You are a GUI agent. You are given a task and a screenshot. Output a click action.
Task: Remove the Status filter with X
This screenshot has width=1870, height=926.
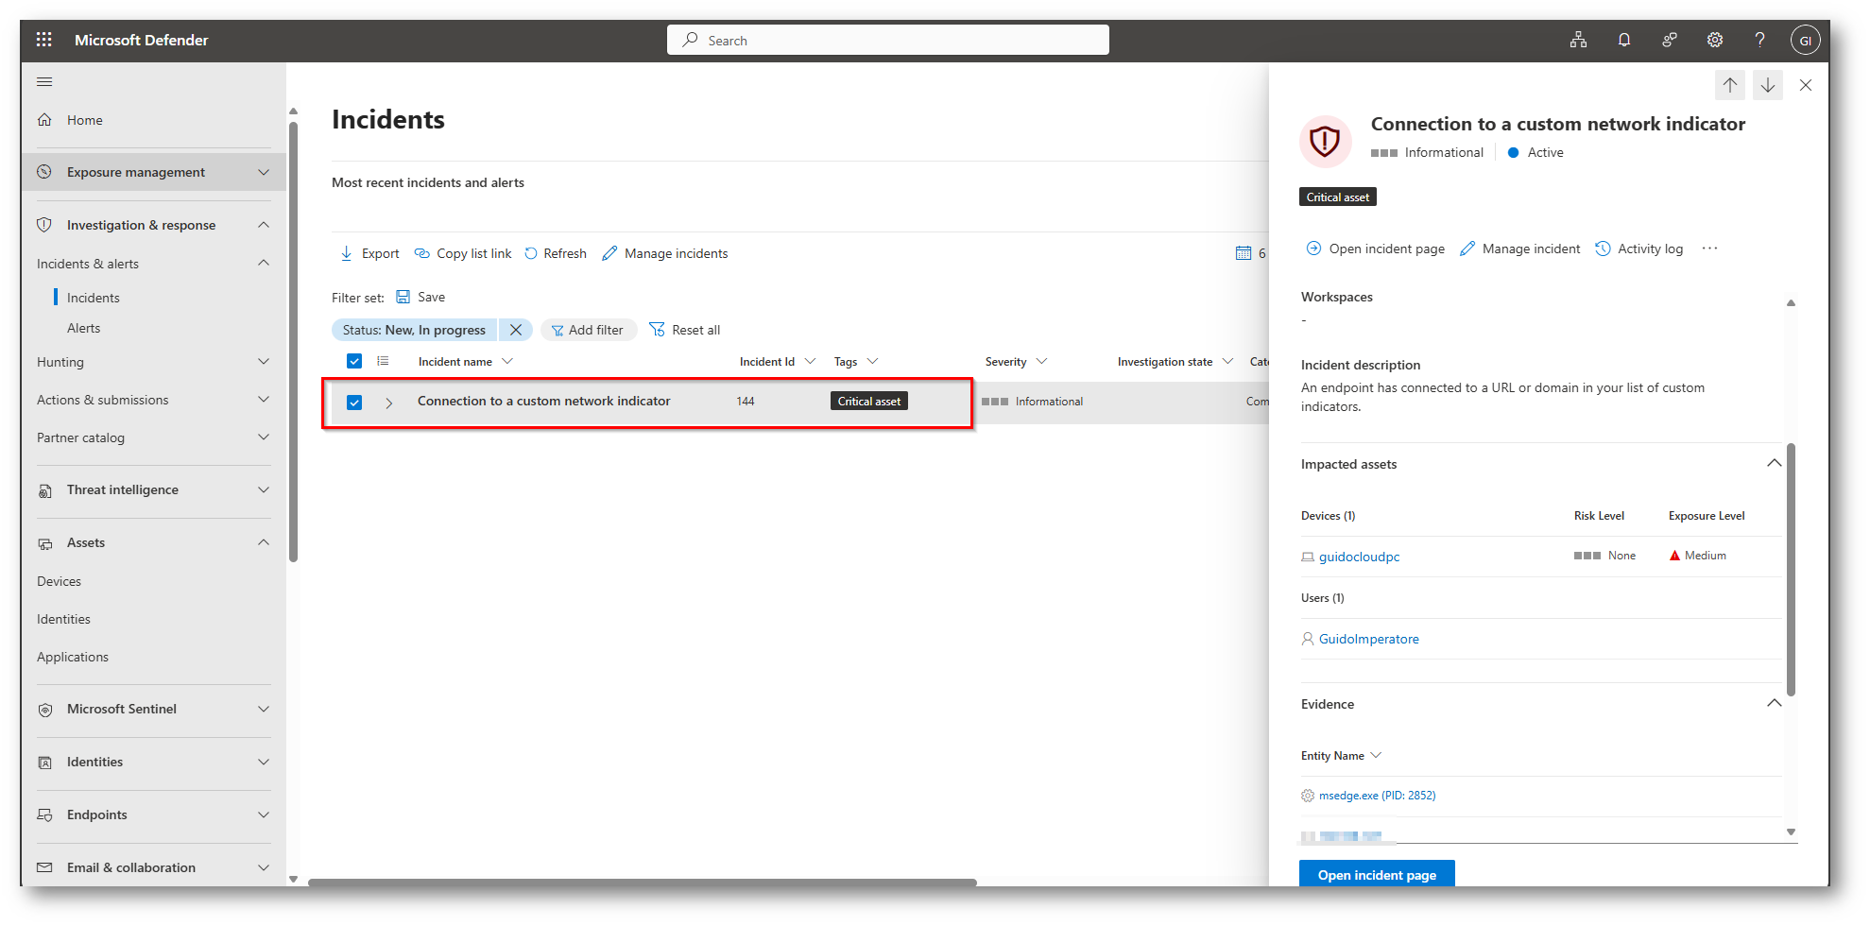[x=516, y=330]
